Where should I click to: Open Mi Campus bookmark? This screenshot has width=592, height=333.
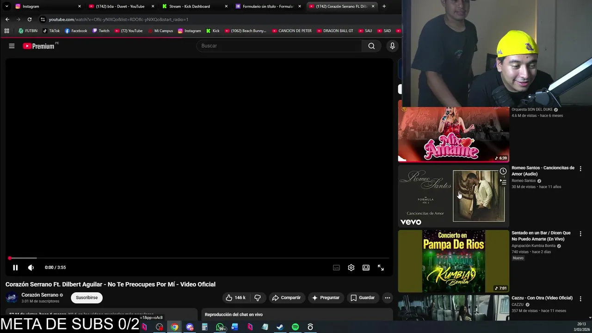point(160,31)
